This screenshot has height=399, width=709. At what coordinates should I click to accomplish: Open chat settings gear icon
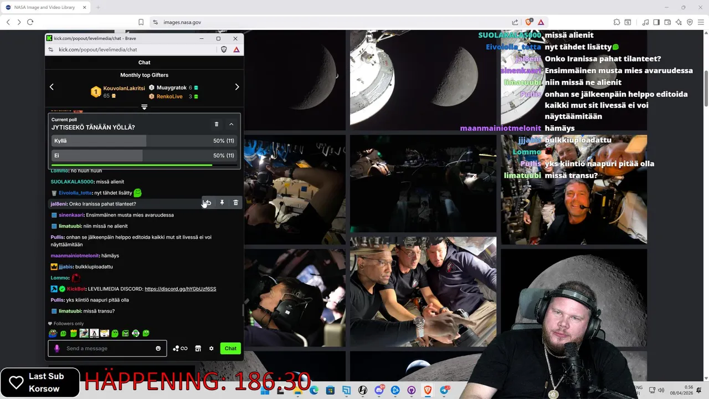point(211,349)
